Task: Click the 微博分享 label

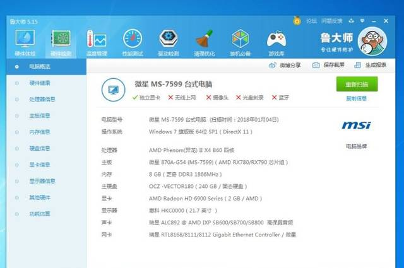Action: [x=290, y=65]
